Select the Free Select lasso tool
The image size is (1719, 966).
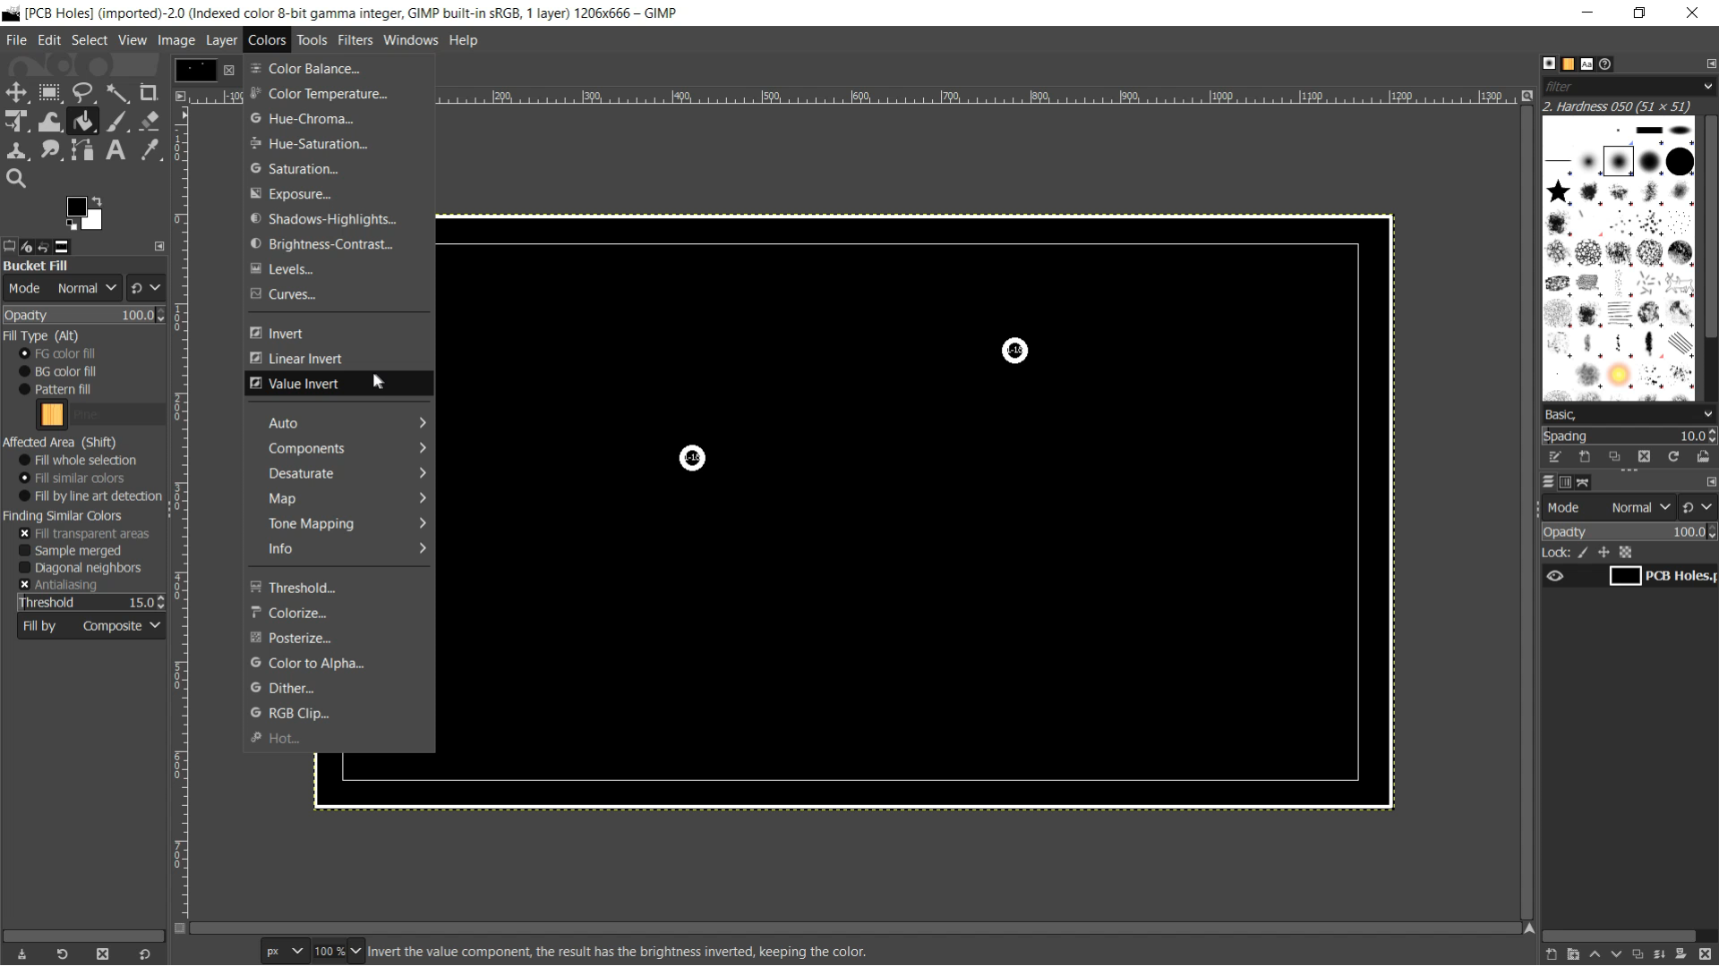[x=83, y=93]
